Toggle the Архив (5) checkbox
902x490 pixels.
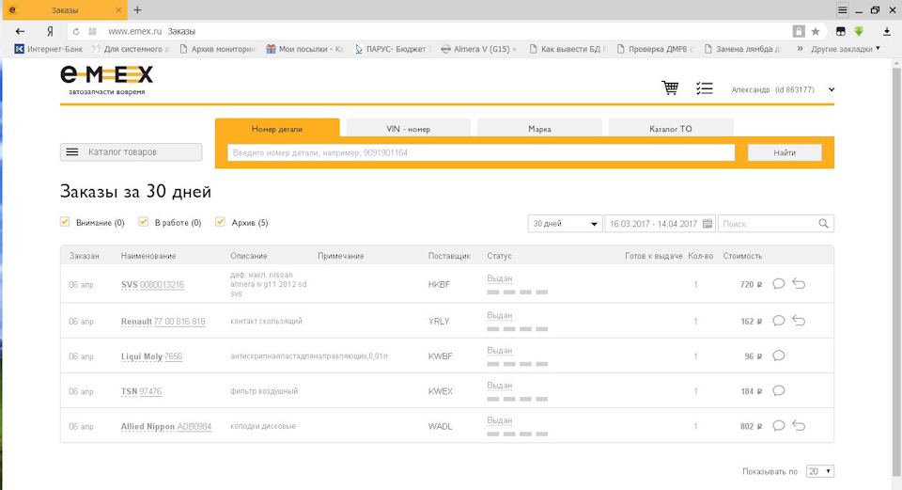(x=220, y=222)
